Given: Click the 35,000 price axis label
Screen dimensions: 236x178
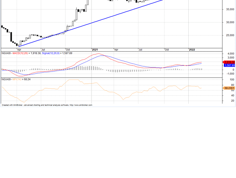Looking at the screenshot, I should [x=229, y=9].
